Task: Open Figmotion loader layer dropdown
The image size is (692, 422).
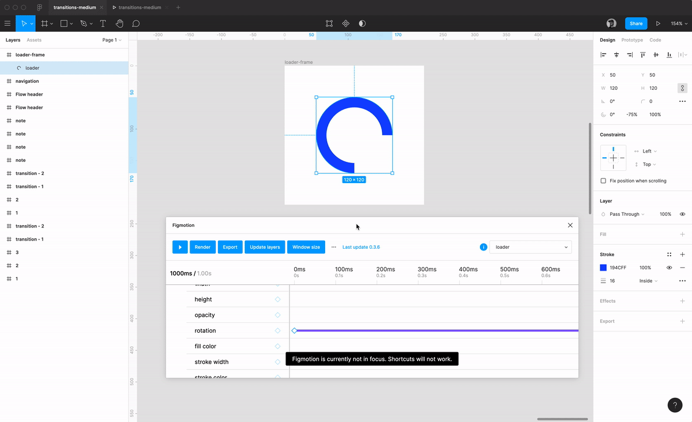Action: point(531,247)
